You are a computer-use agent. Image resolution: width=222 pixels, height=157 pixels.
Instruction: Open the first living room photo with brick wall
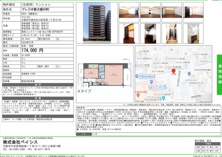129,12
